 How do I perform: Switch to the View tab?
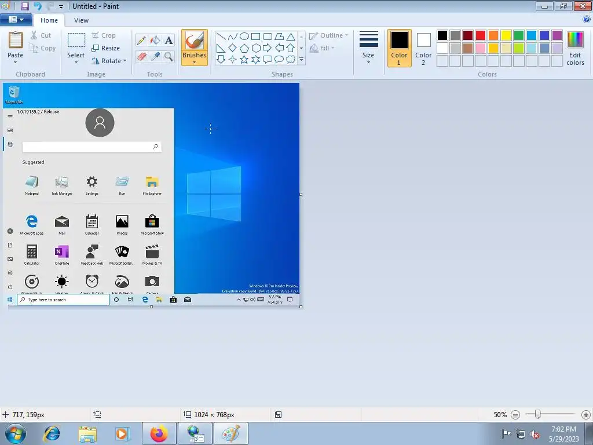tap(81, 20)
